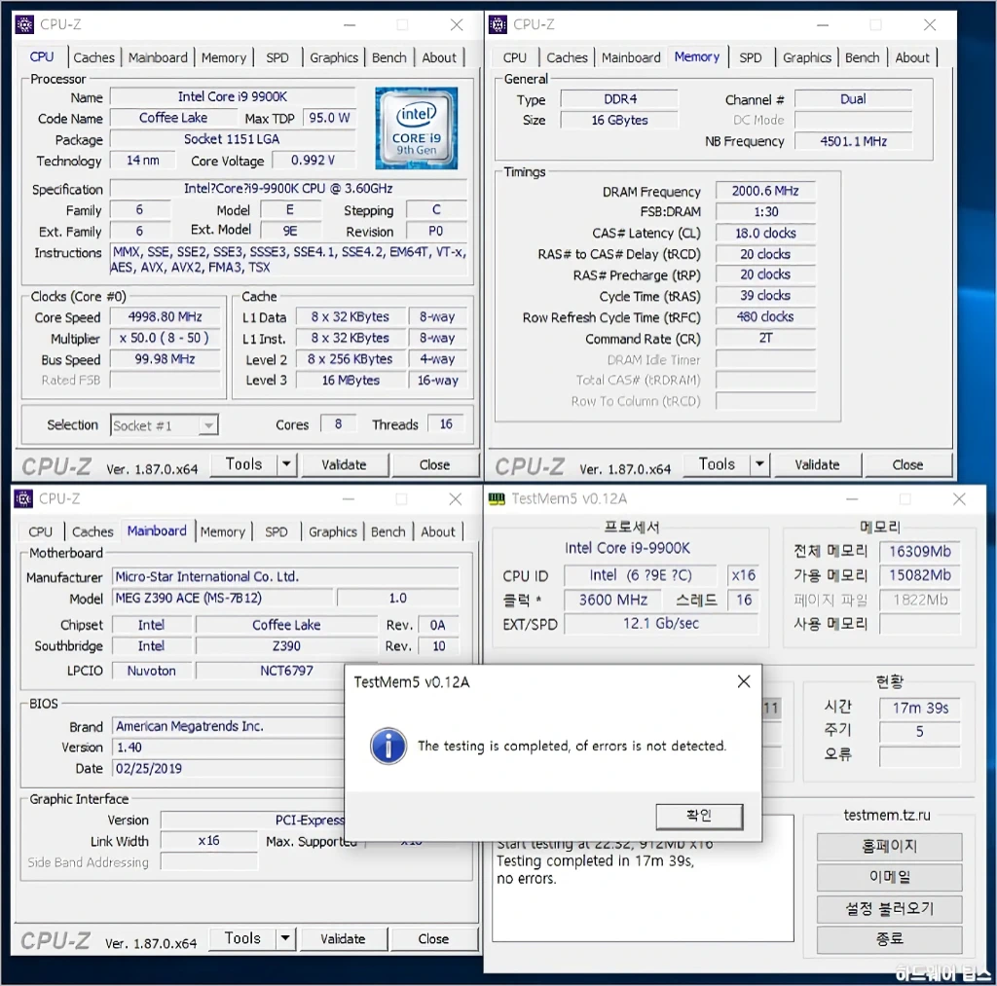
Task: Click the 종료 button in TestMem5
Action: (x=889, y=939)
